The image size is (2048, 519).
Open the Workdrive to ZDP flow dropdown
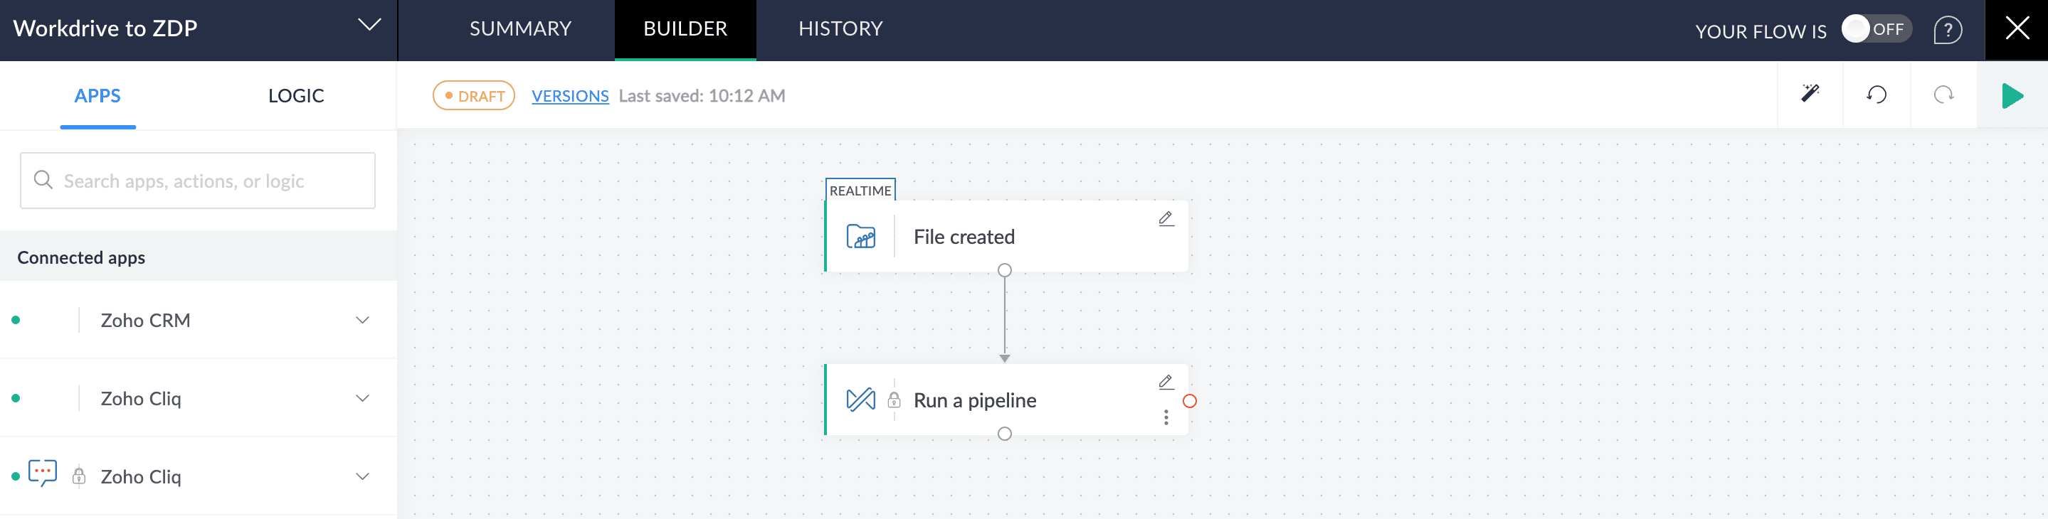pos(369,26)
